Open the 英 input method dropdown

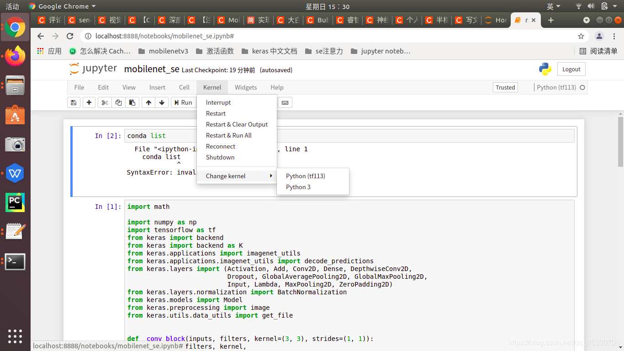553,6
